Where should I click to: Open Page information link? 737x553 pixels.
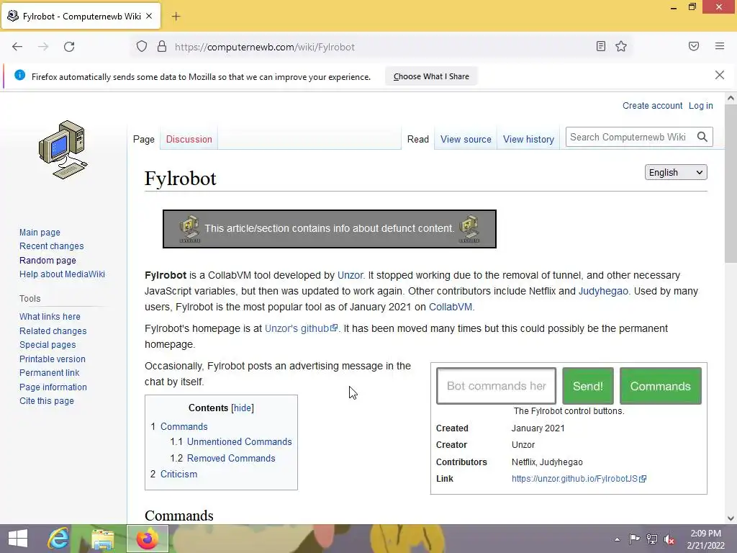[x=53, y=387]
